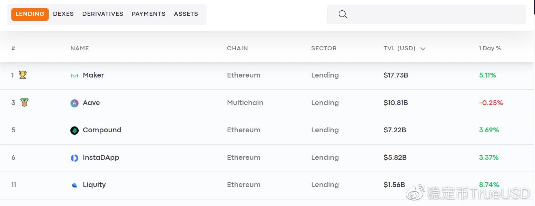Switch to the DEXES tab

(x=63, y=14)
